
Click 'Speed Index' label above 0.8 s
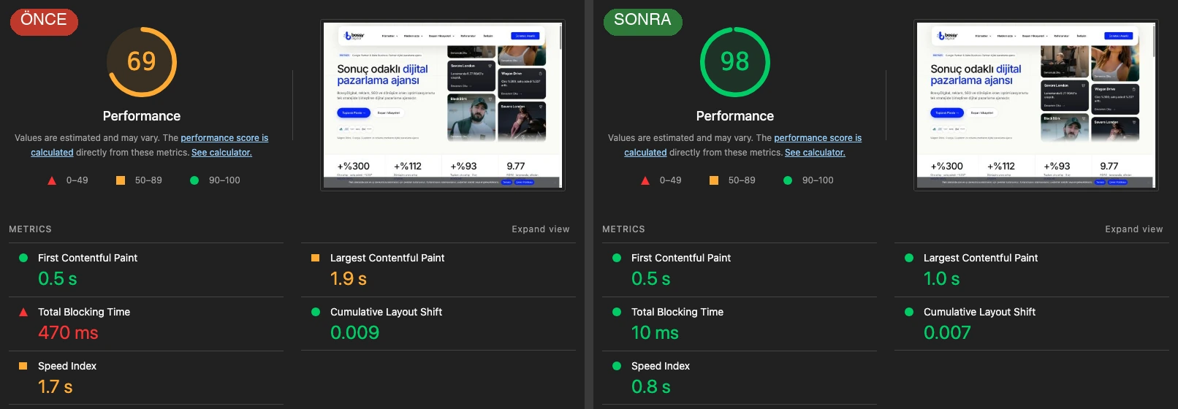(661, 366)
